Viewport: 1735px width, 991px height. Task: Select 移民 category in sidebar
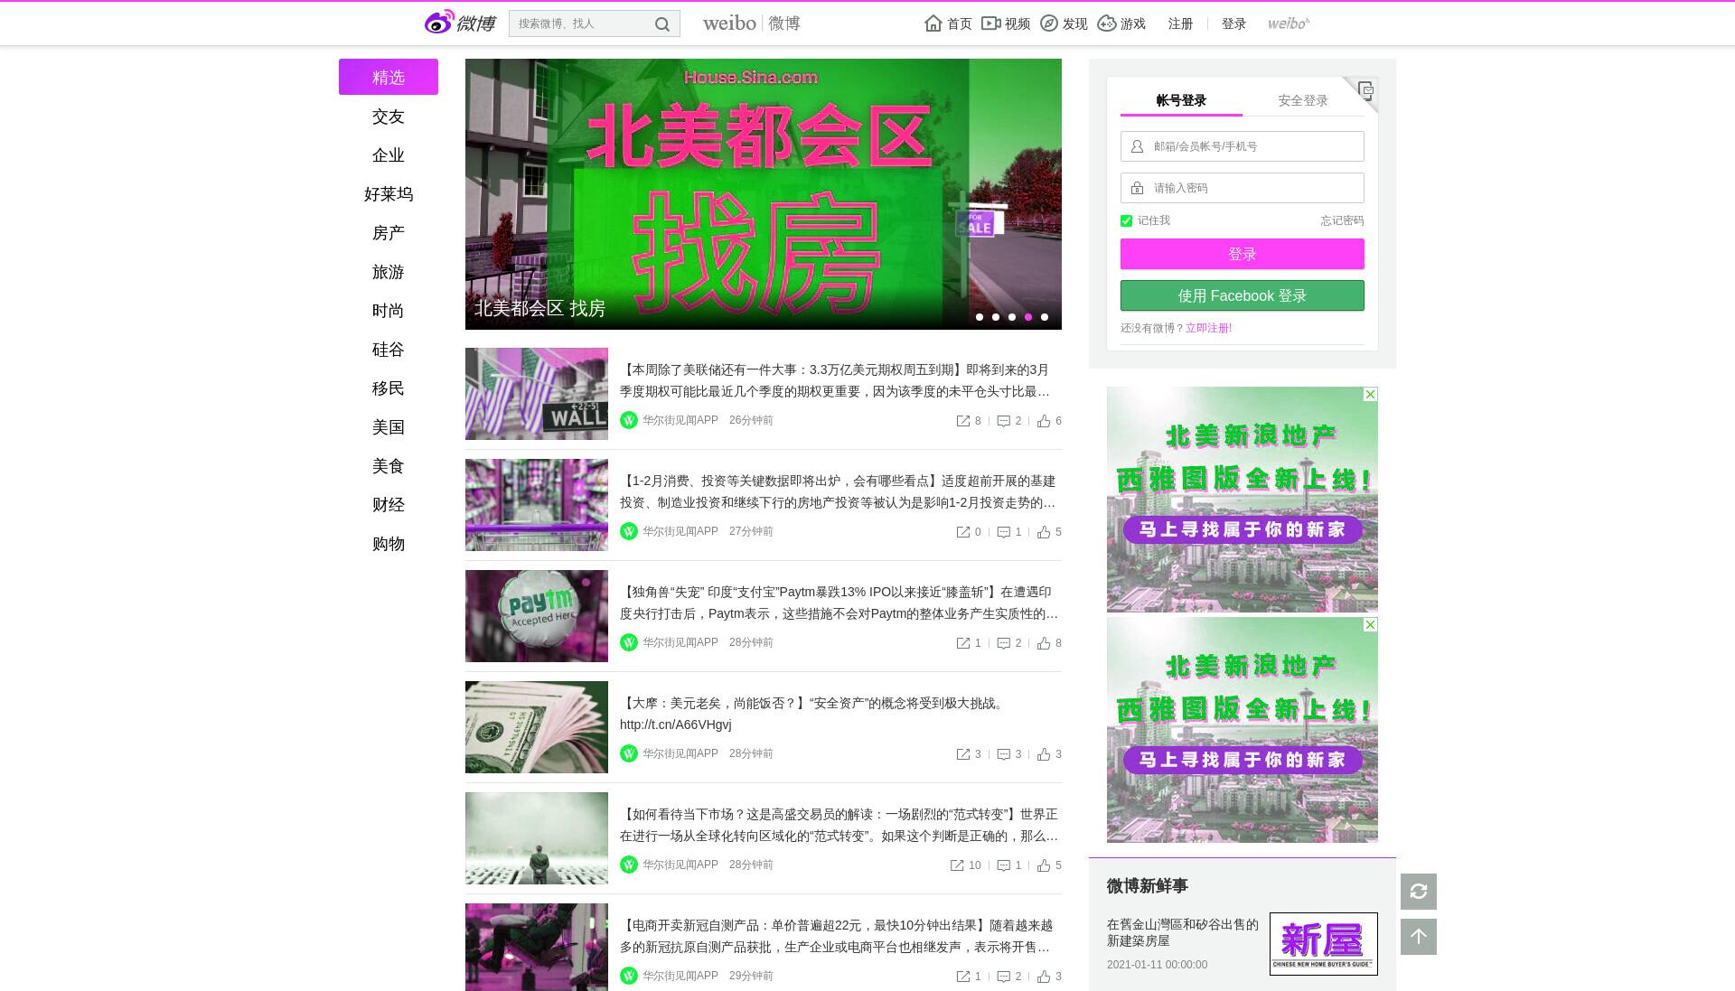[x=389, y=388]
